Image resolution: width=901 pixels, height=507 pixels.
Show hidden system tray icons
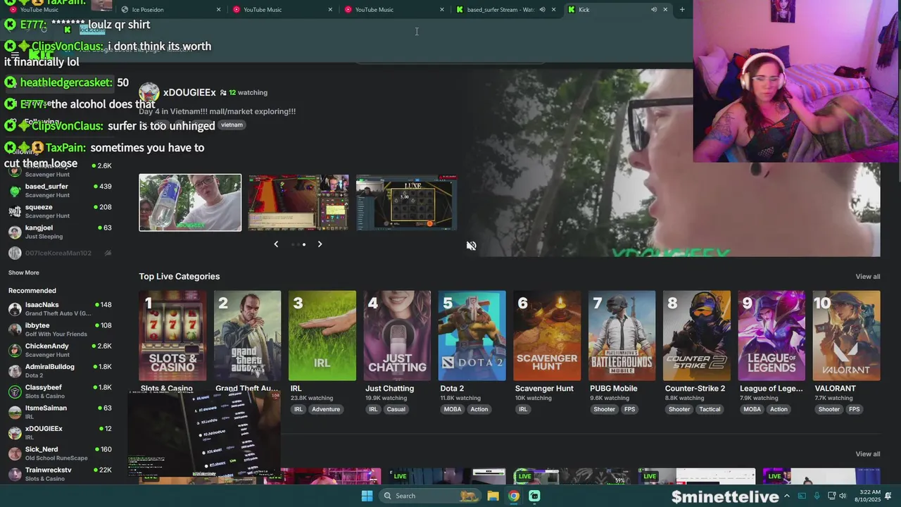click(787, 496)
